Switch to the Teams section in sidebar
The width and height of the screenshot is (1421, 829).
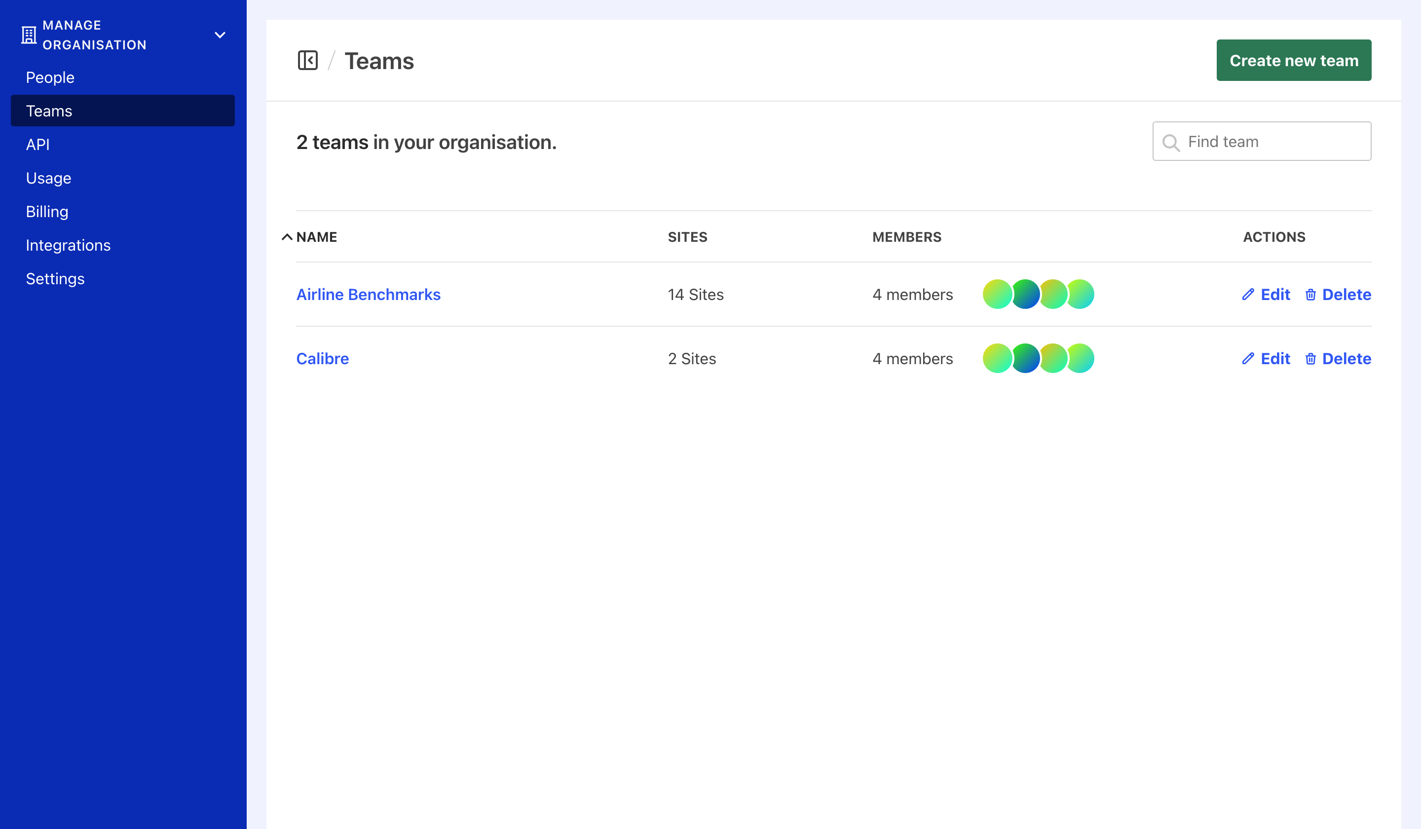48,111
